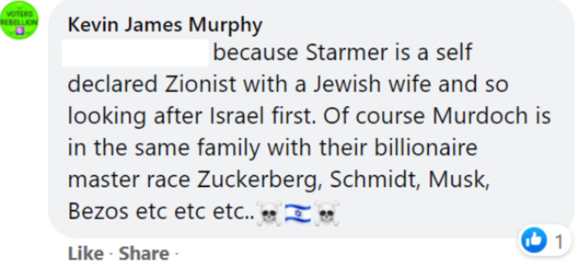
Task: Click the white redacted mention box
Action: pos(135,53)
